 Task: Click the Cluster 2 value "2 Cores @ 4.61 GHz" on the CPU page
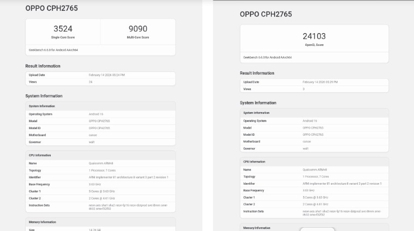tap(101, 198)
